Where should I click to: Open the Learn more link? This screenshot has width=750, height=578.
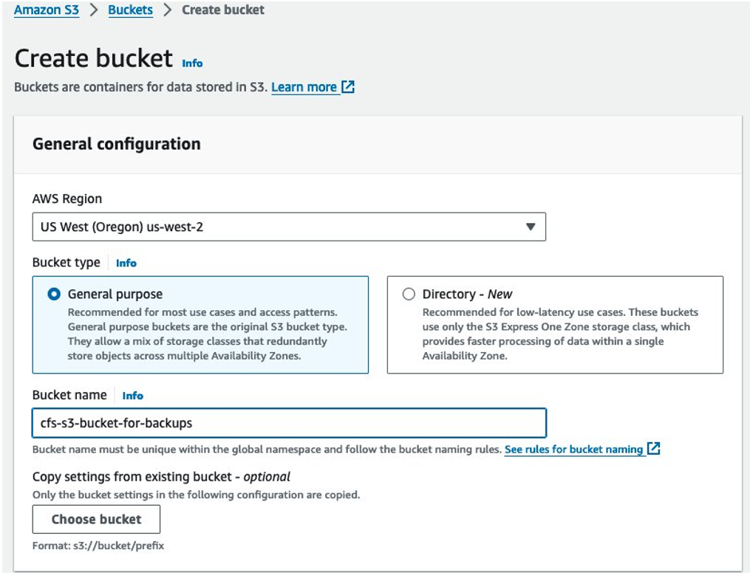[304, 87]
